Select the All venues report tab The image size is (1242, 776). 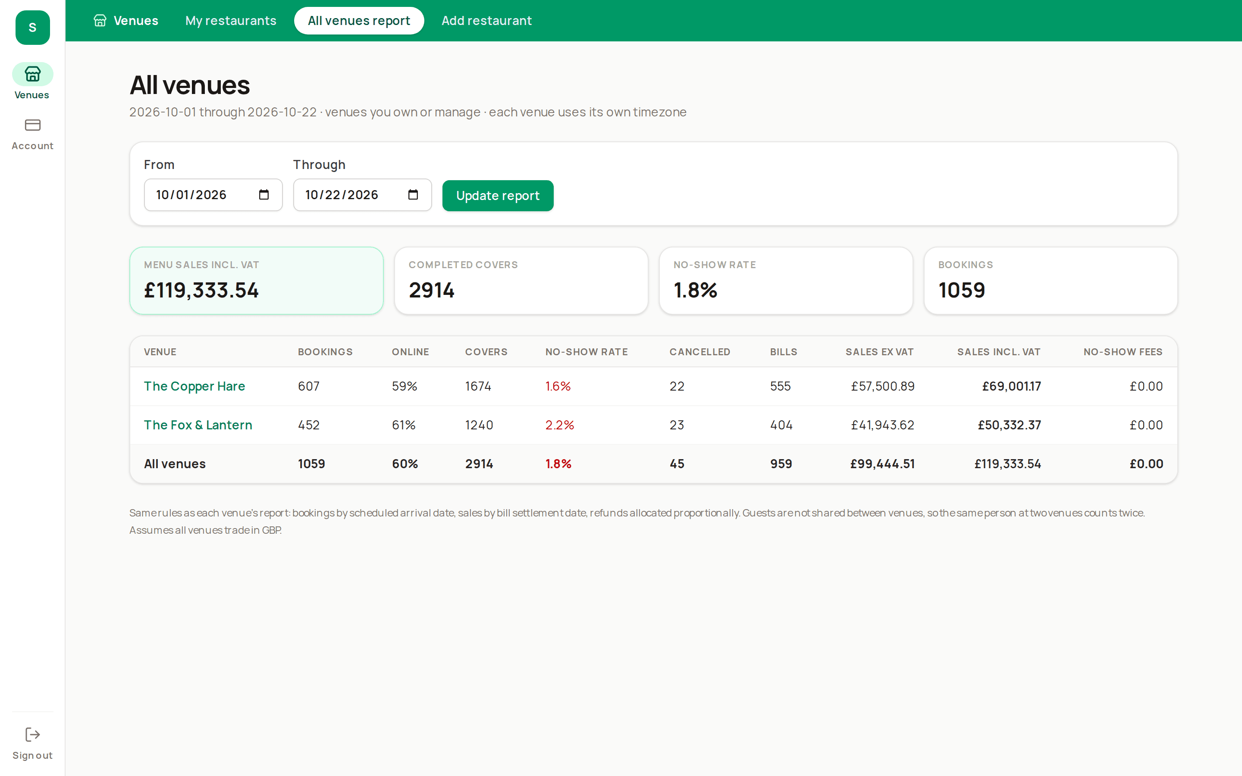pyautogui.click(x=359, y=21)
